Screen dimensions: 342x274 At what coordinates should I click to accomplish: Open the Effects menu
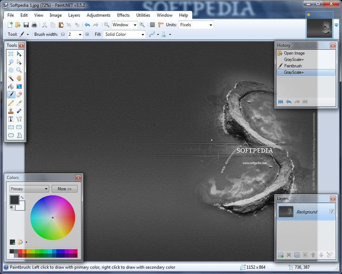pos(123,15)
